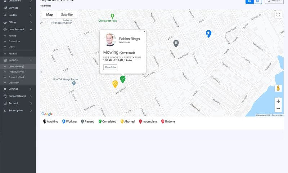
Task: Open the Services sidebar menu
Action: tap(18, 8)
